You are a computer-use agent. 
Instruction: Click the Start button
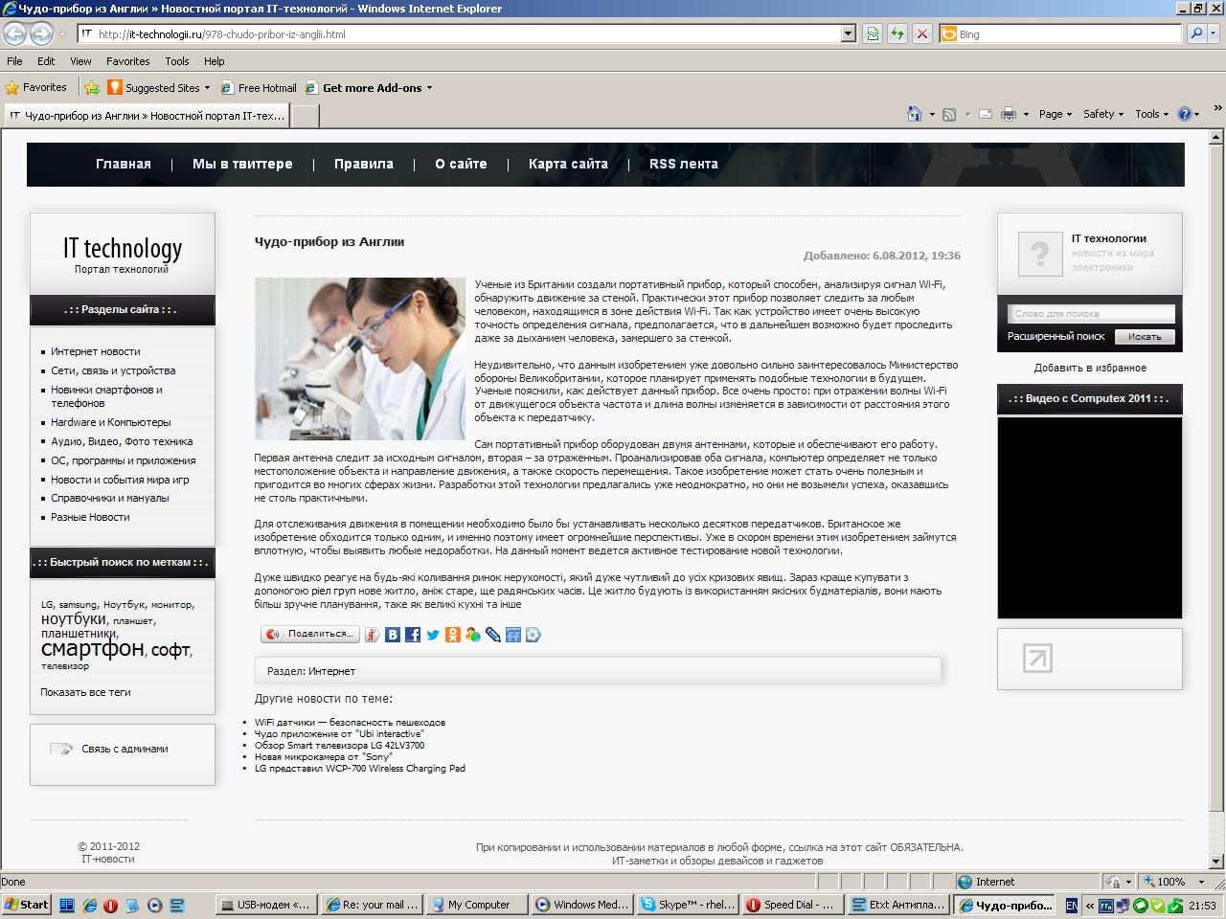[x=27, y=905]
